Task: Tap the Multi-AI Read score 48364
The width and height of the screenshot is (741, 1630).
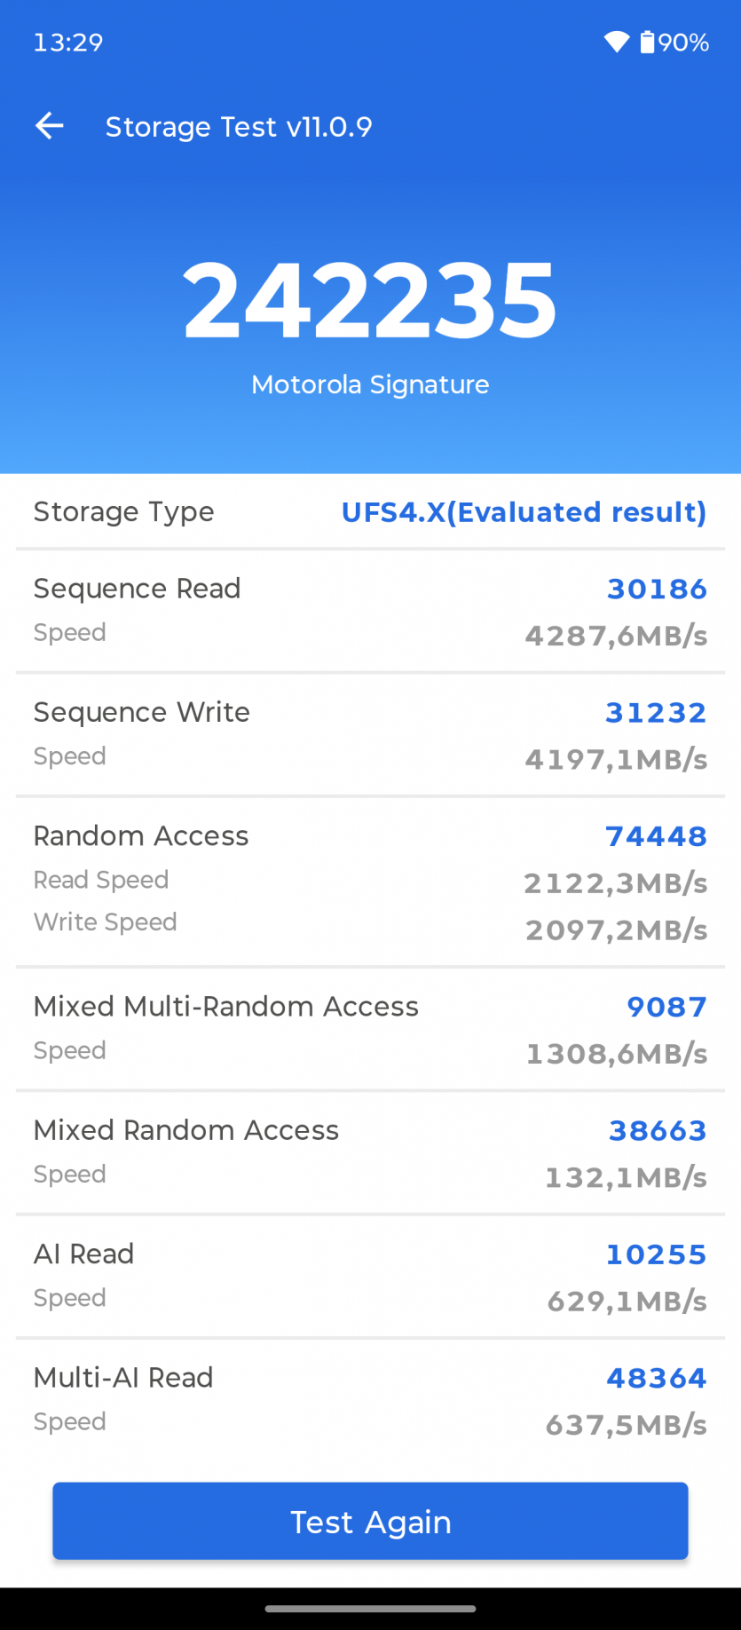Action: 657,1378
